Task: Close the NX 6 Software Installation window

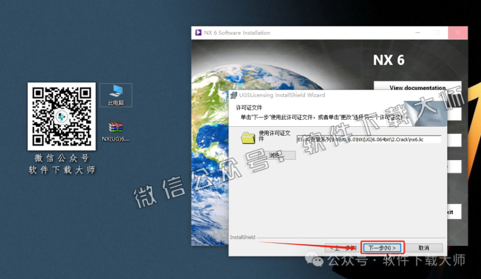Action: click(x=457, y=33)
